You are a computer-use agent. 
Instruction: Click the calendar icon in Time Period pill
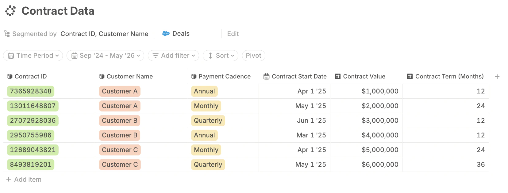pyautogui.click(x=11, y=56)
